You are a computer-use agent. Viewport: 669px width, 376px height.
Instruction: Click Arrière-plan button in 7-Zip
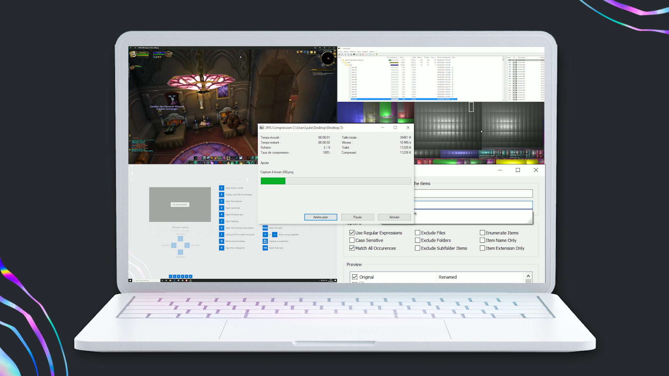pyautogui.click(x=321, y=217)
